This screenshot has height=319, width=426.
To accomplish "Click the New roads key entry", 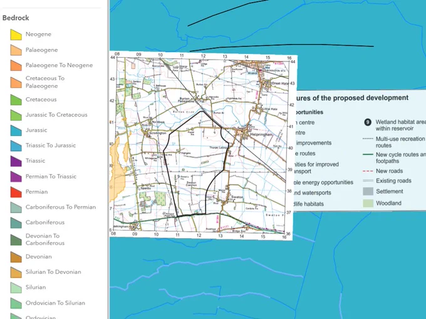I will [383, 171].
